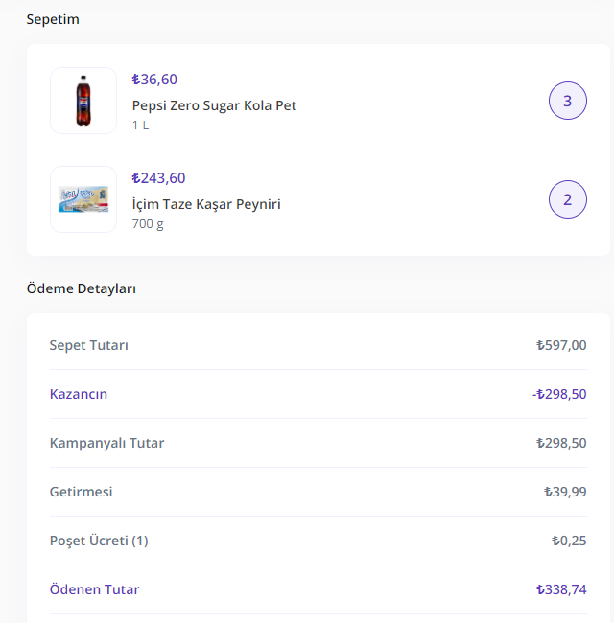
Task: Click the Ödeme Detayları heading
Action: point(82,288)
